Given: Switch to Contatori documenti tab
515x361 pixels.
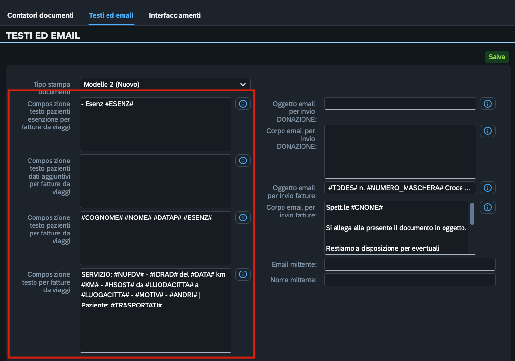Looking at the screenshot, I should pos(40,15).
